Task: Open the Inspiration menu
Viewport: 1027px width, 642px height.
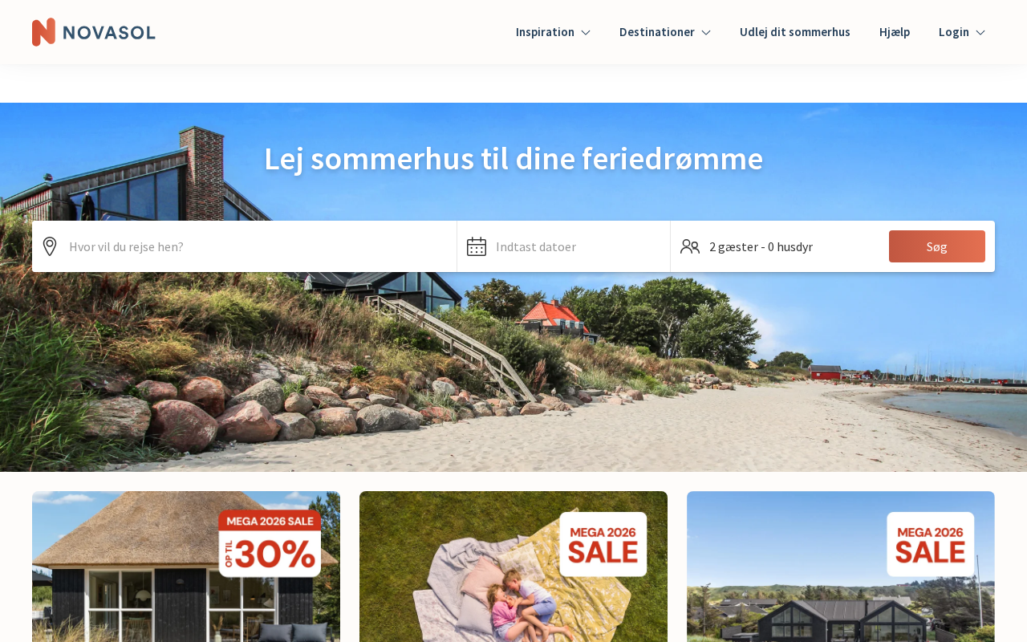Action: pyautogui.click(x=553, y=32)
